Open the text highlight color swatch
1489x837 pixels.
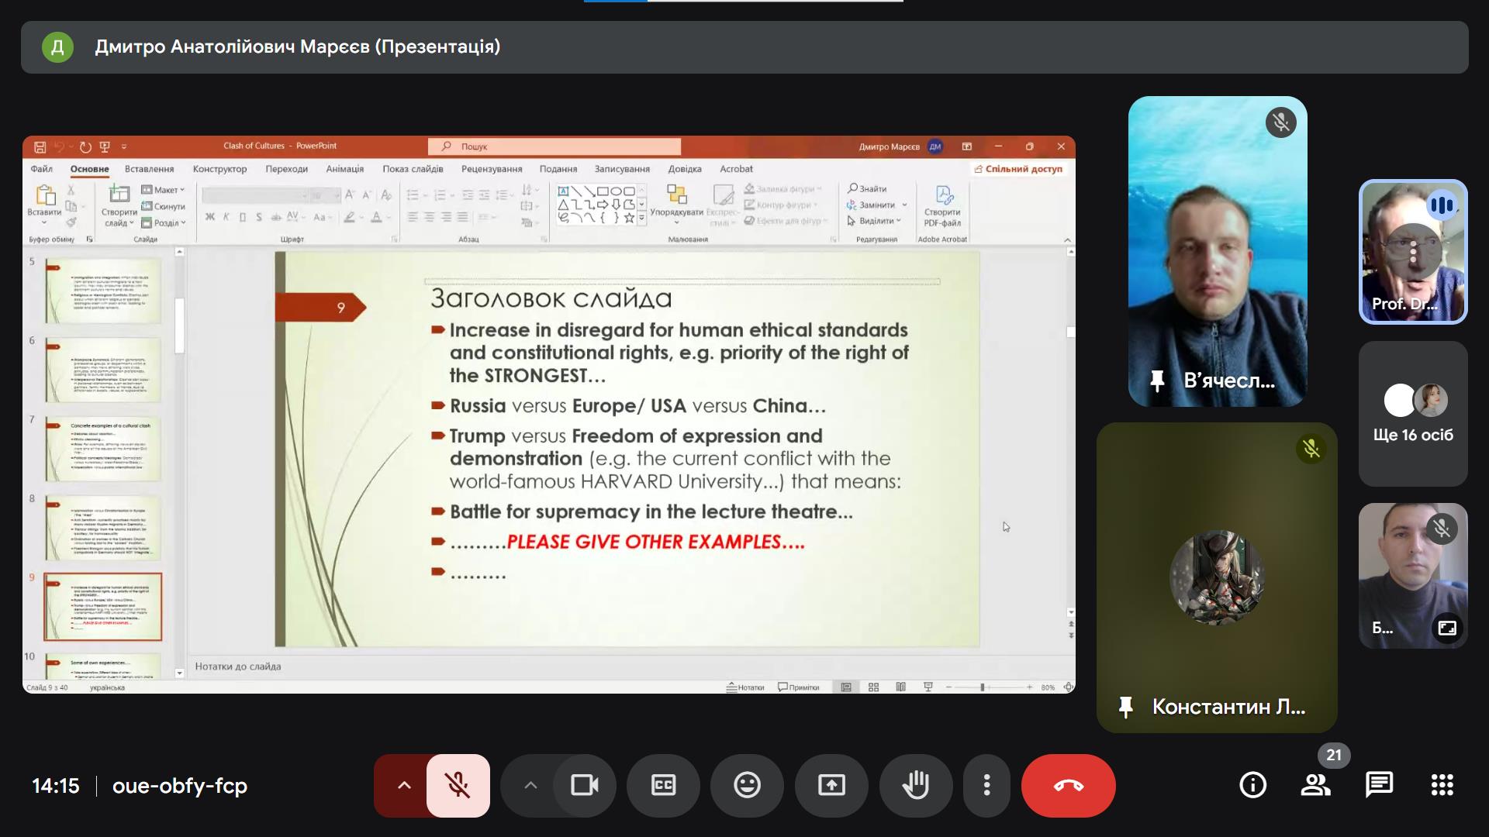[x=350, y=217]
